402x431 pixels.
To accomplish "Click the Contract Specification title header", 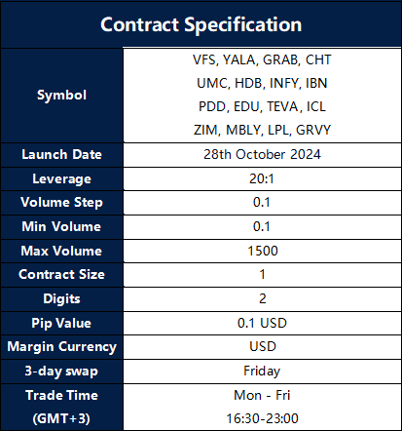I will [201, 24].
